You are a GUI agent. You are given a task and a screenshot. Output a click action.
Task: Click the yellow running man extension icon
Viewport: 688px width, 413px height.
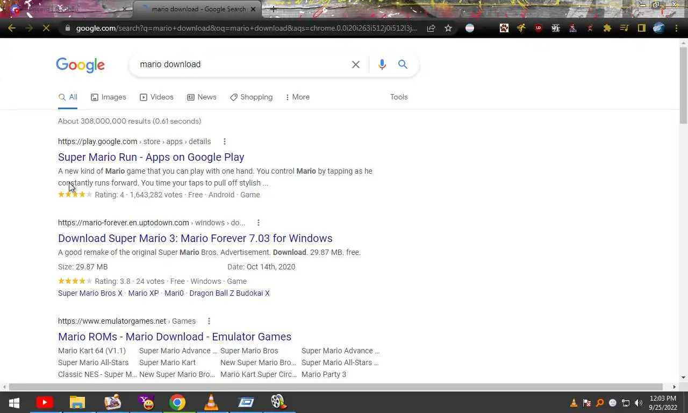coord(521,28)
